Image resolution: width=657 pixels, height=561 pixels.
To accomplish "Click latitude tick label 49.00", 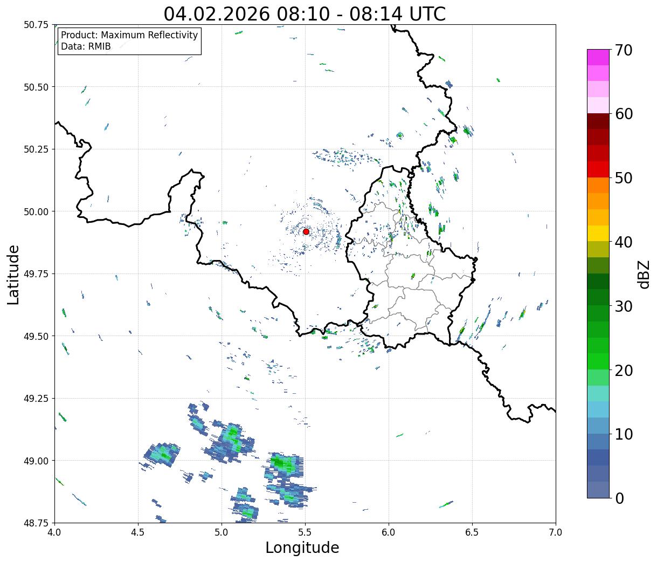I will click(37, 461).
